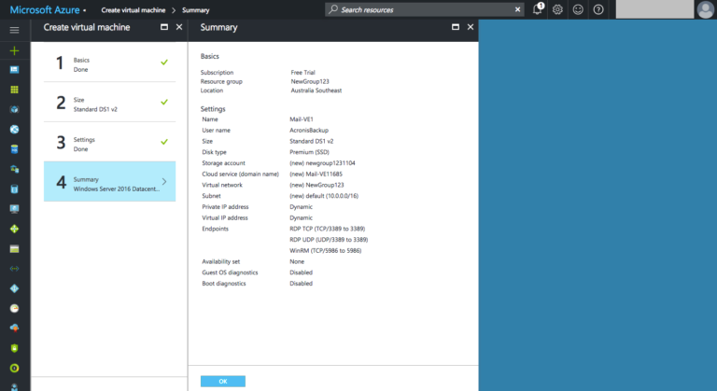Click the Search resources field
The height and width of the screenshot is (391, 717).
[x=425, y=9]
